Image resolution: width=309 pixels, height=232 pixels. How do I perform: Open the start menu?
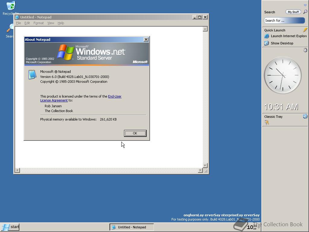[10, 227]
